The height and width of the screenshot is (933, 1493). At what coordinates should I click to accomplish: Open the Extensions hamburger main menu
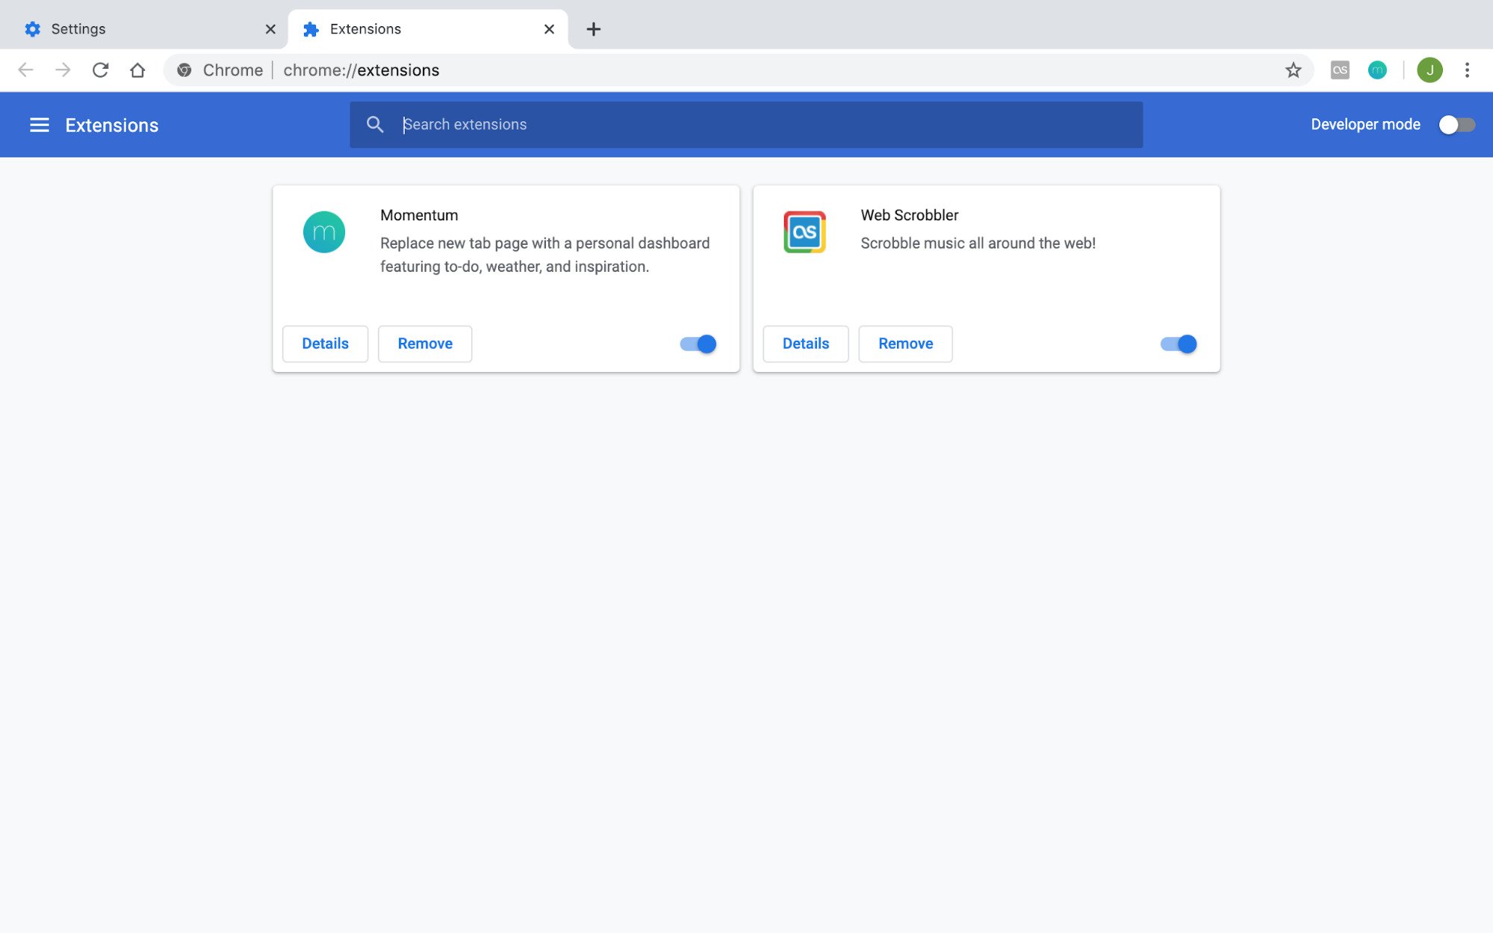point(39,125)
